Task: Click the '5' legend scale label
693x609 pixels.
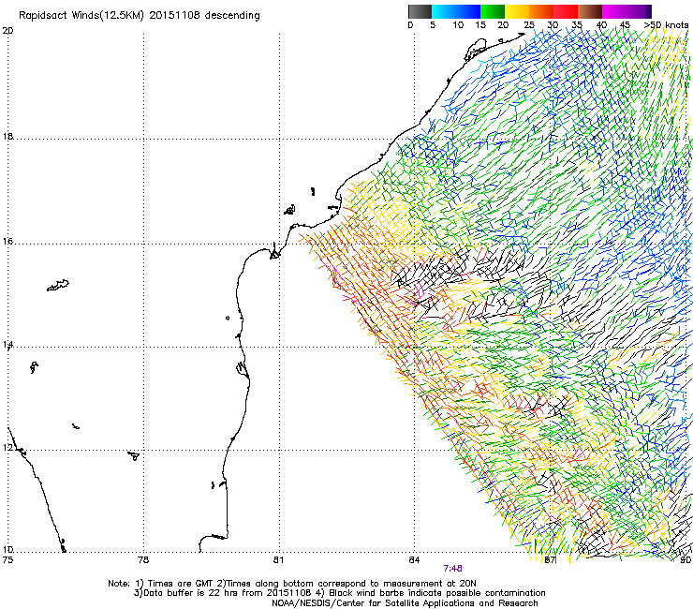Action: click(433, 25)
